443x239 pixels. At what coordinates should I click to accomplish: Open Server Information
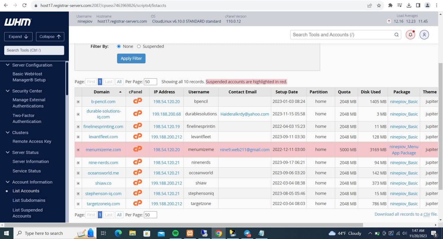click(31, 161)
